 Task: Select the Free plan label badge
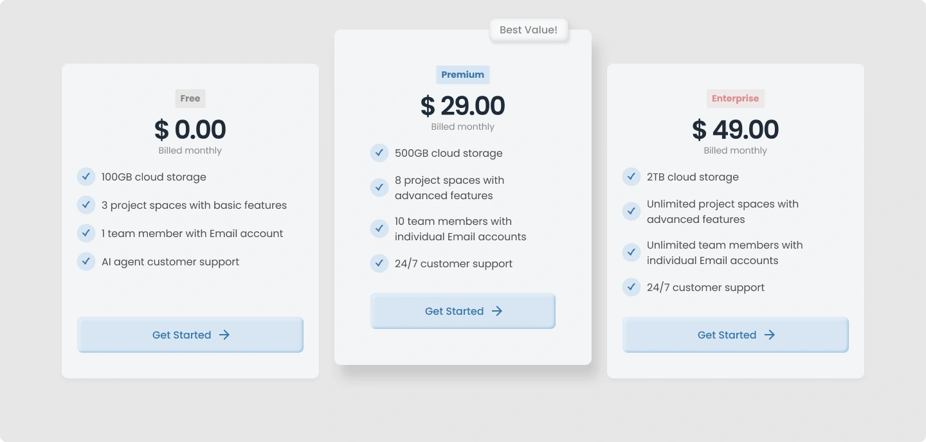[190, 98]
